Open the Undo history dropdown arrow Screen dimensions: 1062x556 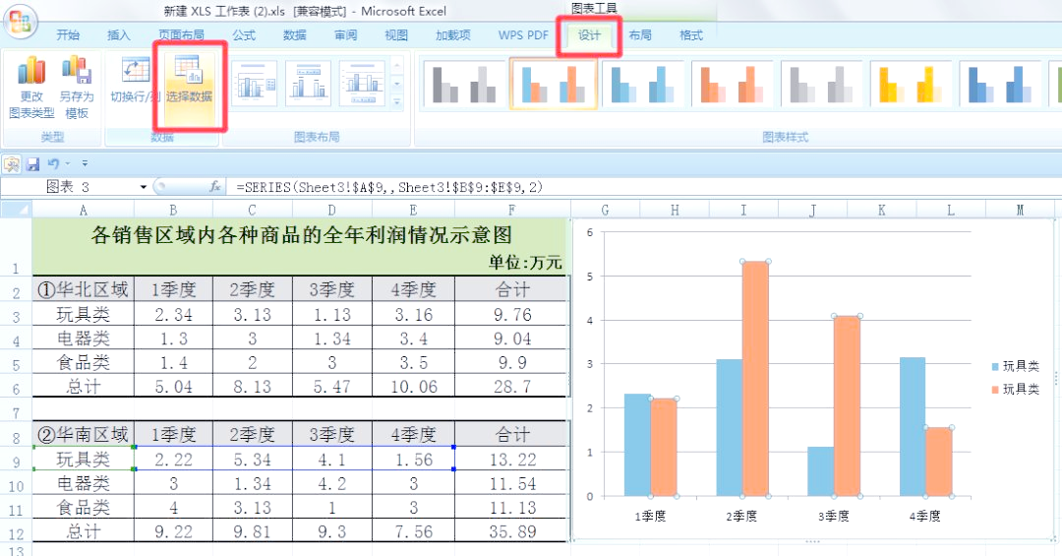(x=68, y=164)
